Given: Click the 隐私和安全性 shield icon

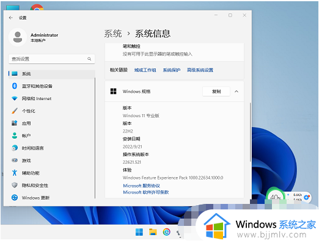Looking at the screenshot, I should tap(15, 185).
